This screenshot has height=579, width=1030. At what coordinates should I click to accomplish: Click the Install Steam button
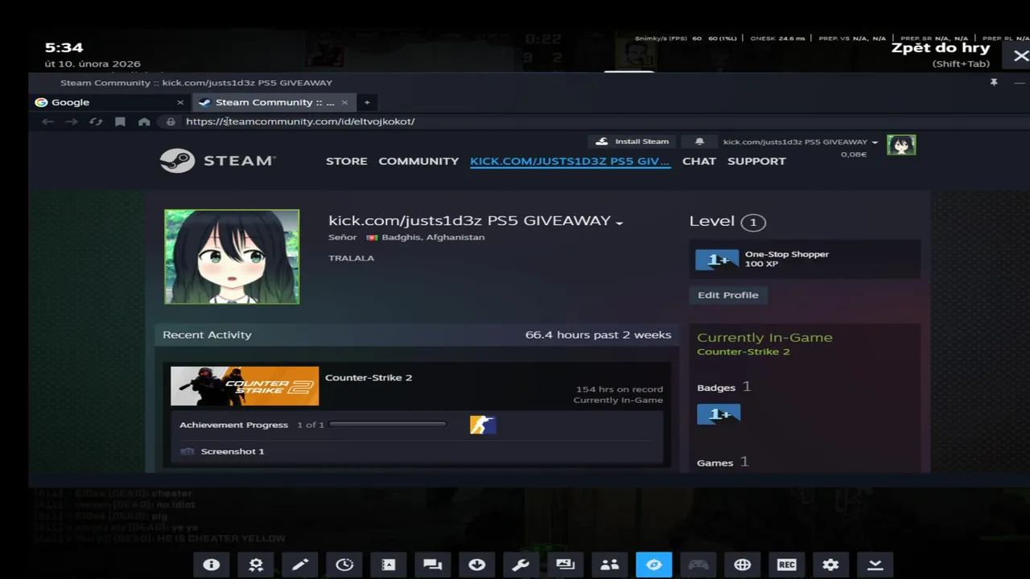coord(632,142)
